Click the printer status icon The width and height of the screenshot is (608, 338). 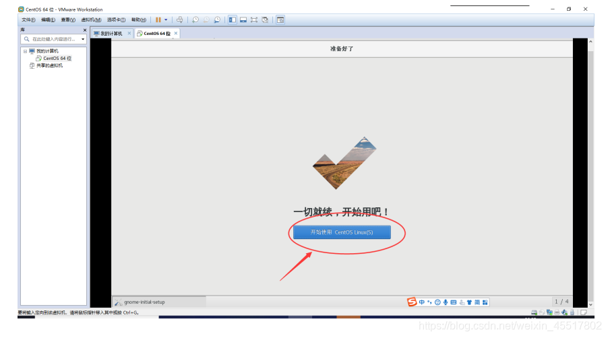[x=557, y=312]
